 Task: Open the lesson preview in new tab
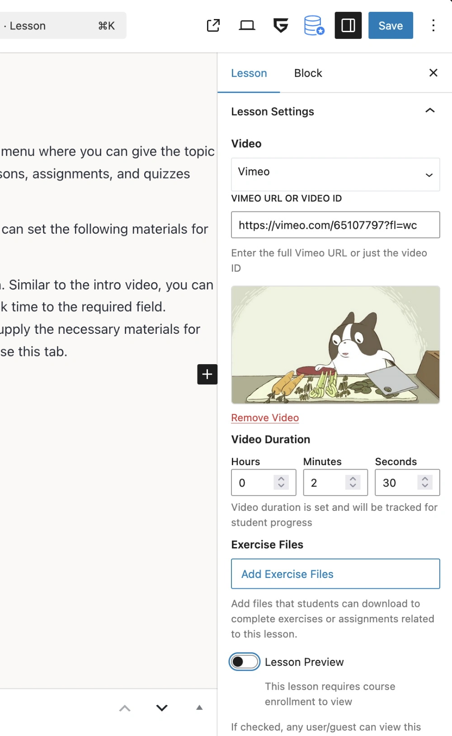[x=212, y=25]
